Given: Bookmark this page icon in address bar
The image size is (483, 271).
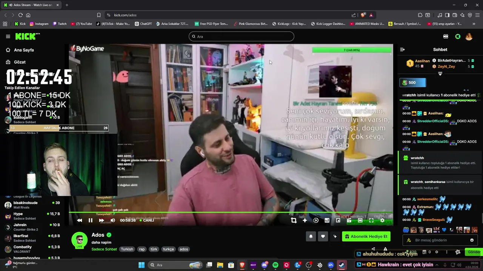Looking at the screenshot, I should coord(99,15).
